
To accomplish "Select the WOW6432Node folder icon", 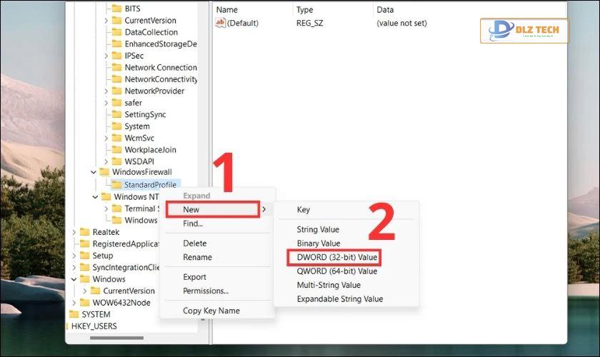I will (84, 303).
